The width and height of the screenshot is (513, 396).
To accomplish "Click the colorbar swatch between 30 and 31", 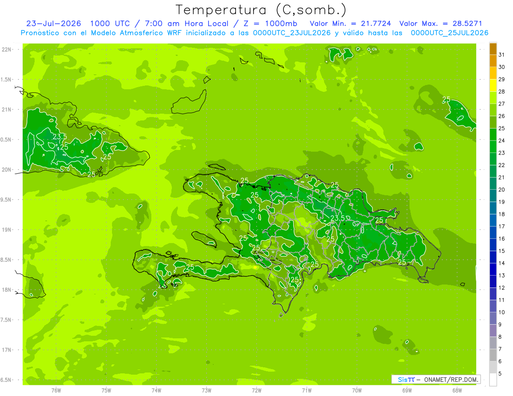I will pos(493,61).
